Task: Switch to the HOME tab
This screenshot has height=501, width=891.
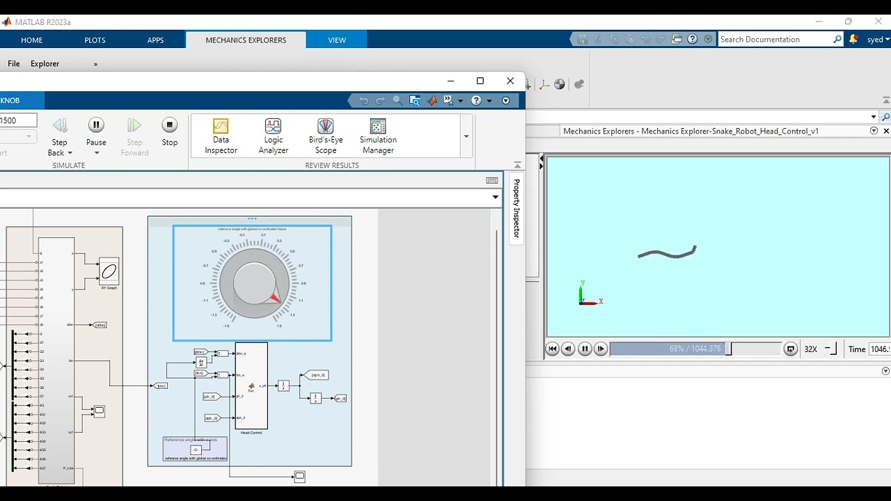Action: click(32, 40)
